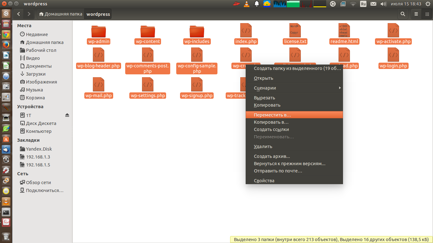Switch to list view in the toolbar
The height and width of the screenshot is (243, 433).
click(416, 14)
